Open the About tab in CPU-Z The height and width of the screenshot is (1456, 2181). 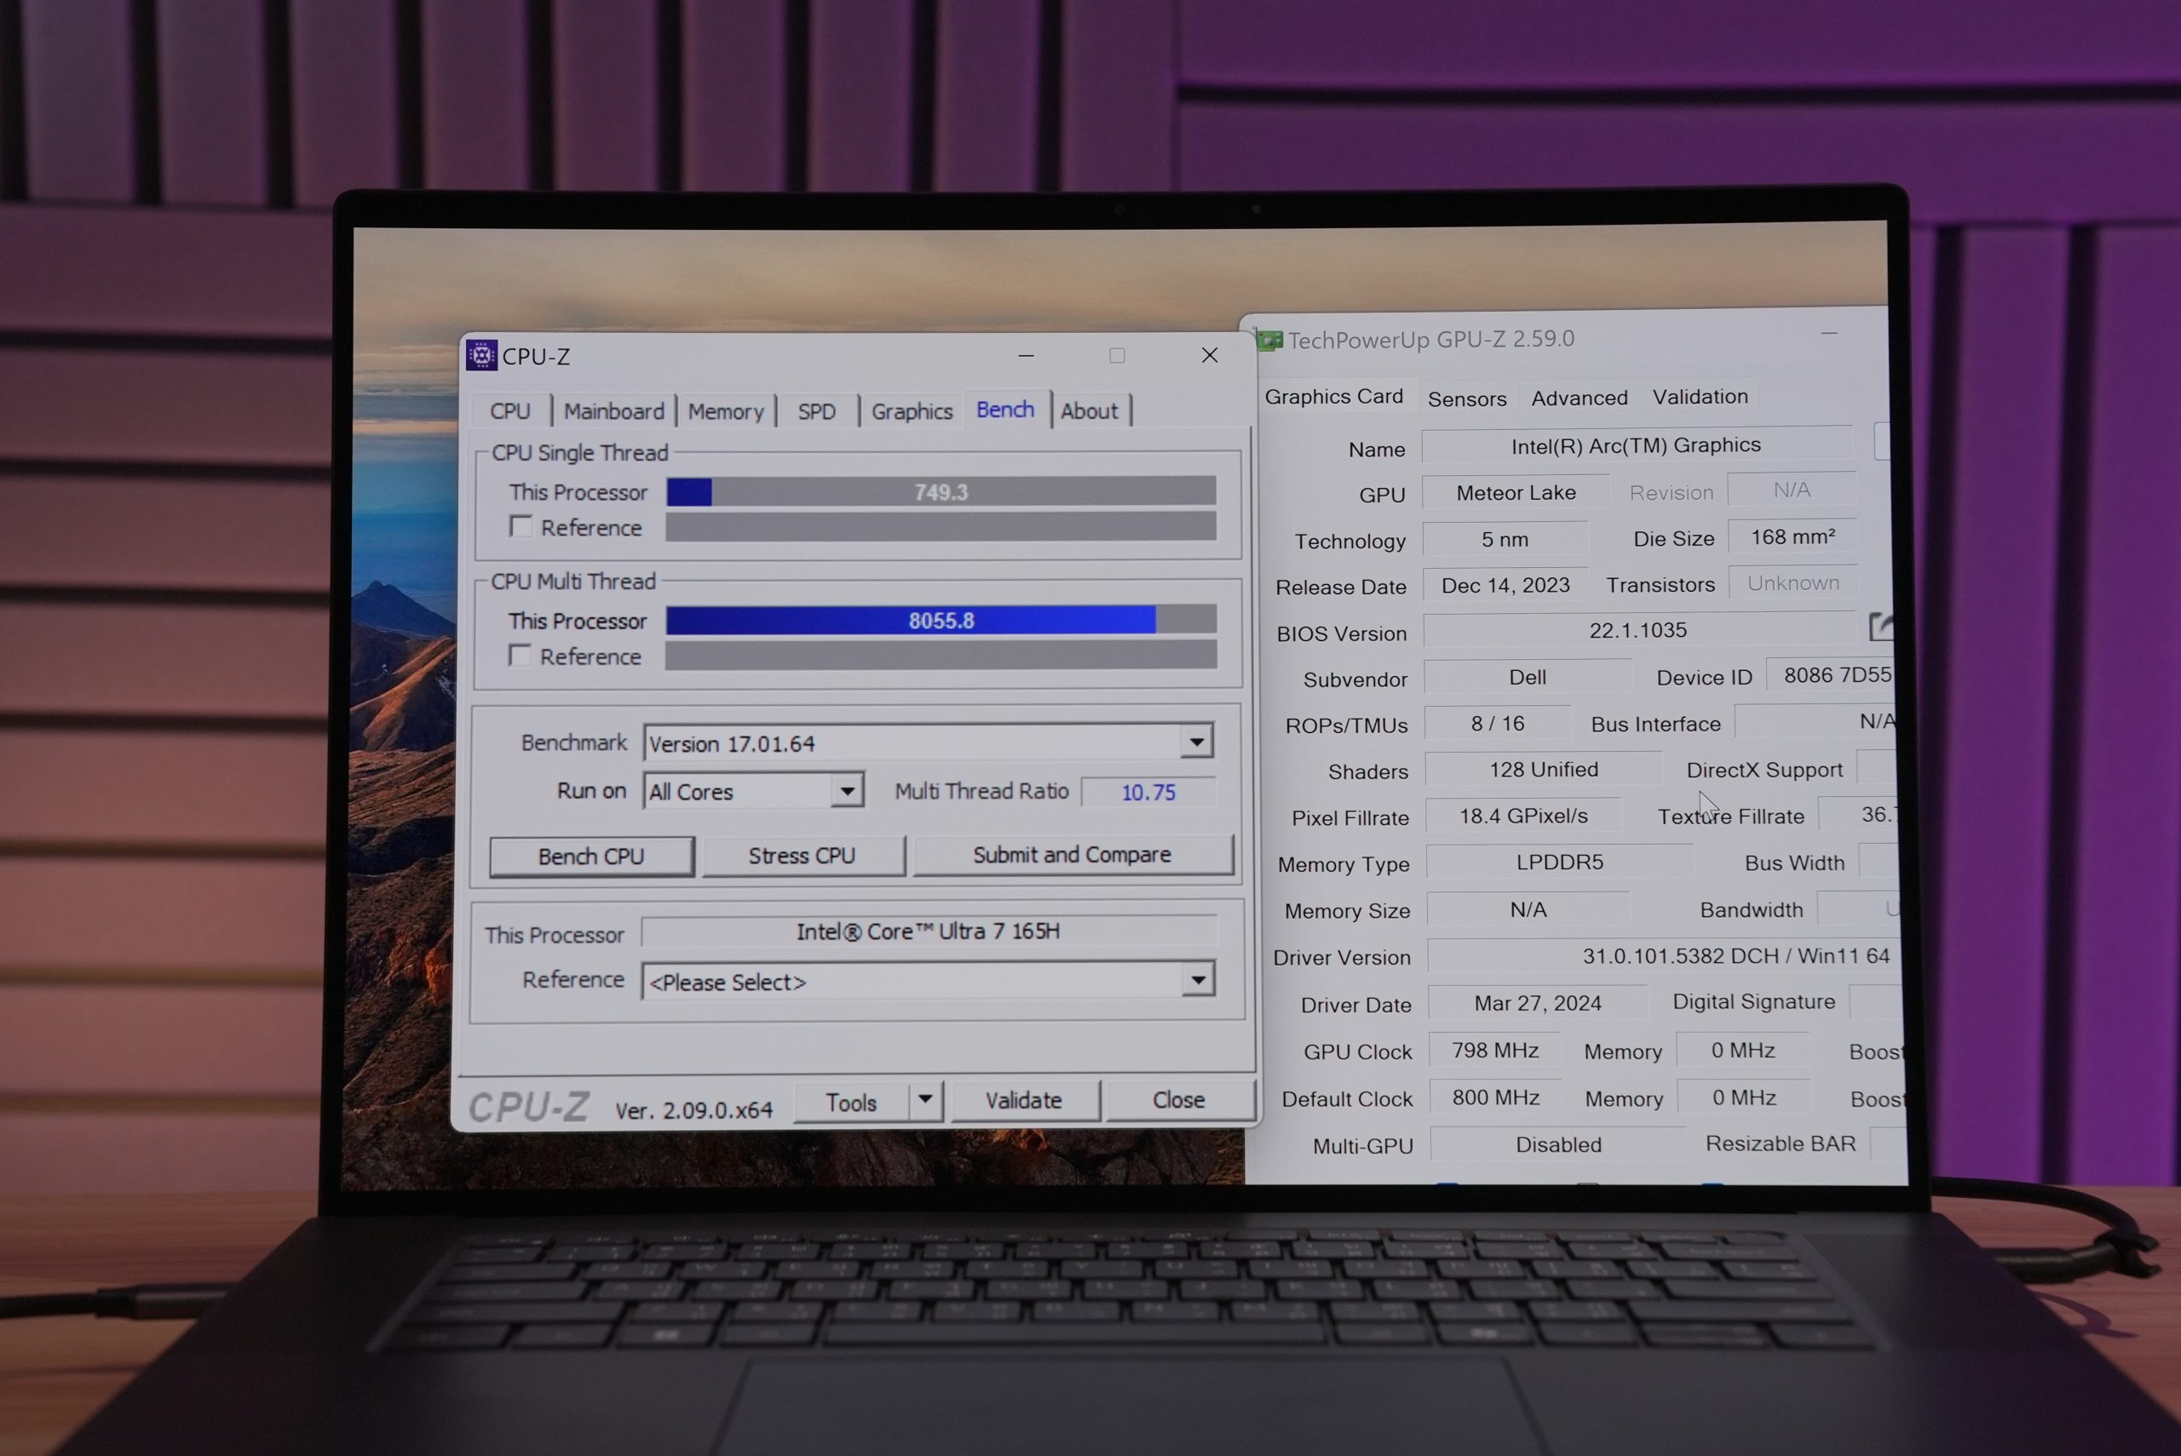pos(1090,410)
